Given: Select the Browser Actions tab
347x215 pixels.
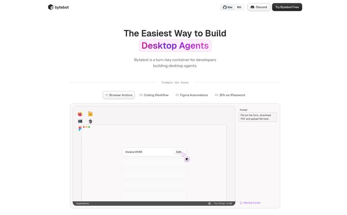Looking at the screenshot, I should pyautogui.click(x=119, y=95).
